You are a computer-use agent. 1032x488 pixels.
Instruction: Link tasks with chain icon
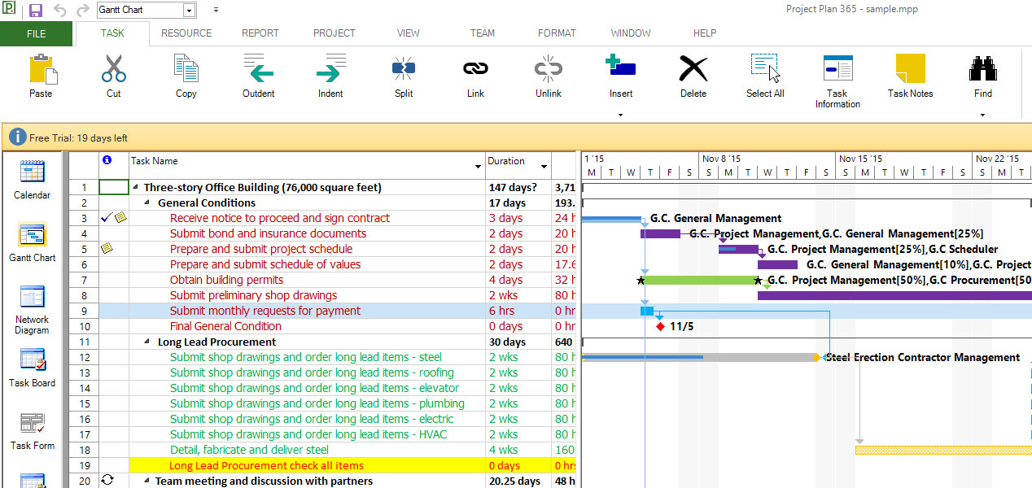point(476,69)
